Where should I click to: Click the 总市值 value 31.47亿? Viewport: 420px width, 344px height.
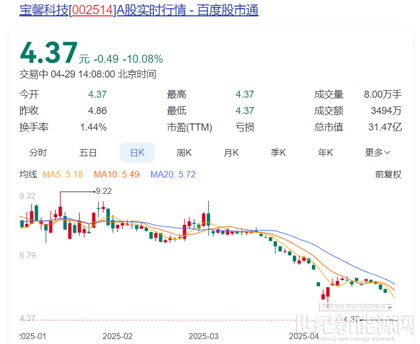click(x=385, y=127)
